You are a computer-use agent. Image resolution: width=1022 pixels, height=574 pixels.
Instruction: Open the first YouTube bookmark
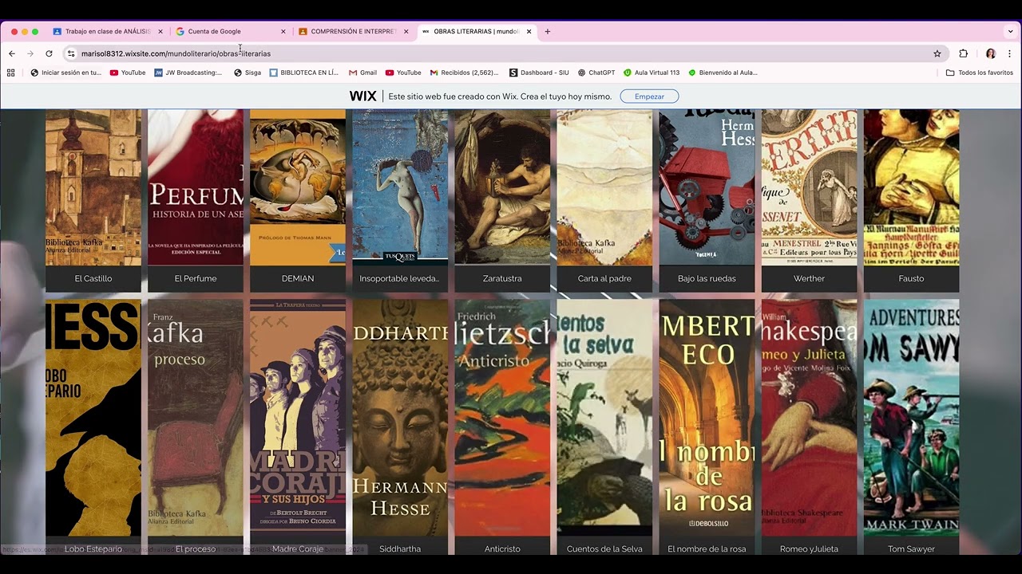click(x=128, y=73)
